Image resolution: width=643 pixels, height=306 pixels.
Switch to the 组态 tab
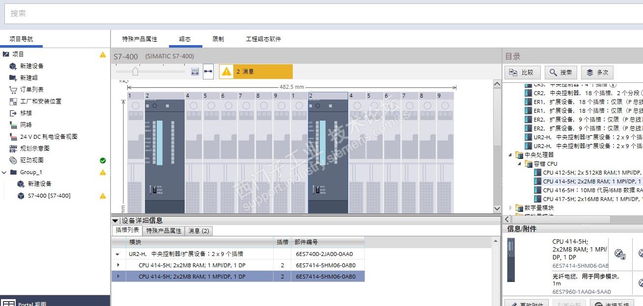[x=185, y=39]
